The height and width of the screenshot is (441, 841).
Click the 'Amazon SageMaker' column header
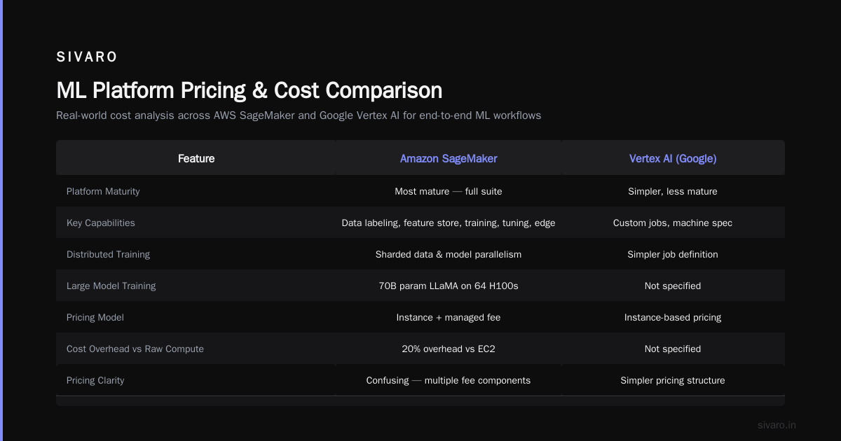[x=449, y=159]
